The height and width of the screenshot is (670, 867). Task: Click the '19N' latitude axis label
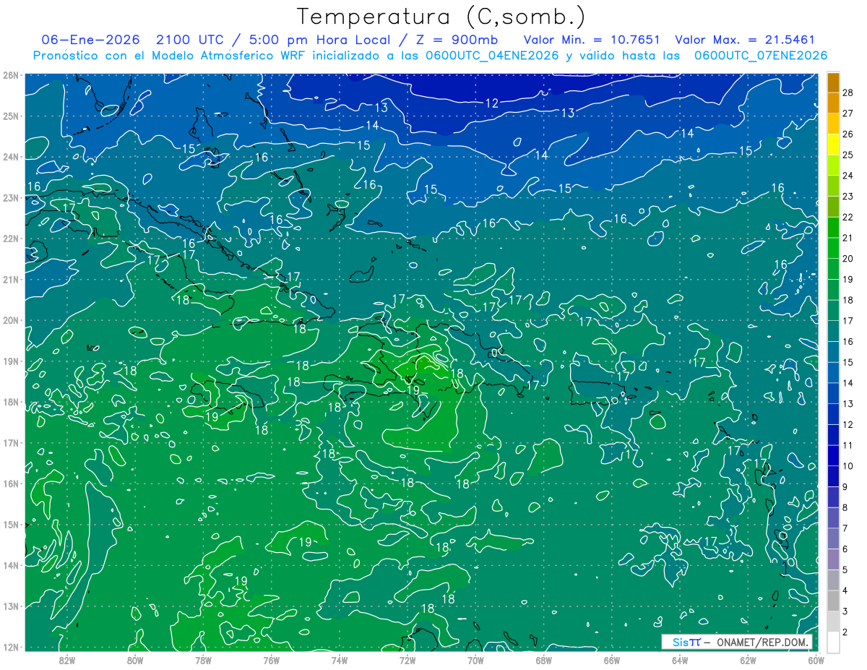click(x=11, y=361)
